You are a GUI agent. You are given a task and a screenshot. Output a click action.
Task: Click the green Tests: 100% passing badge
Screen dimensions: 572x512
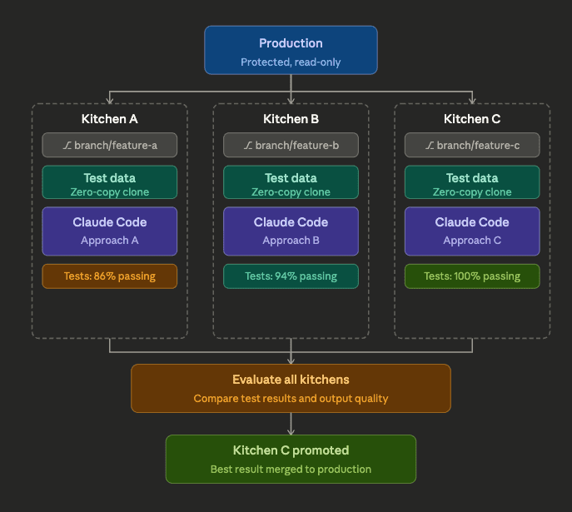tap(472, 276)
